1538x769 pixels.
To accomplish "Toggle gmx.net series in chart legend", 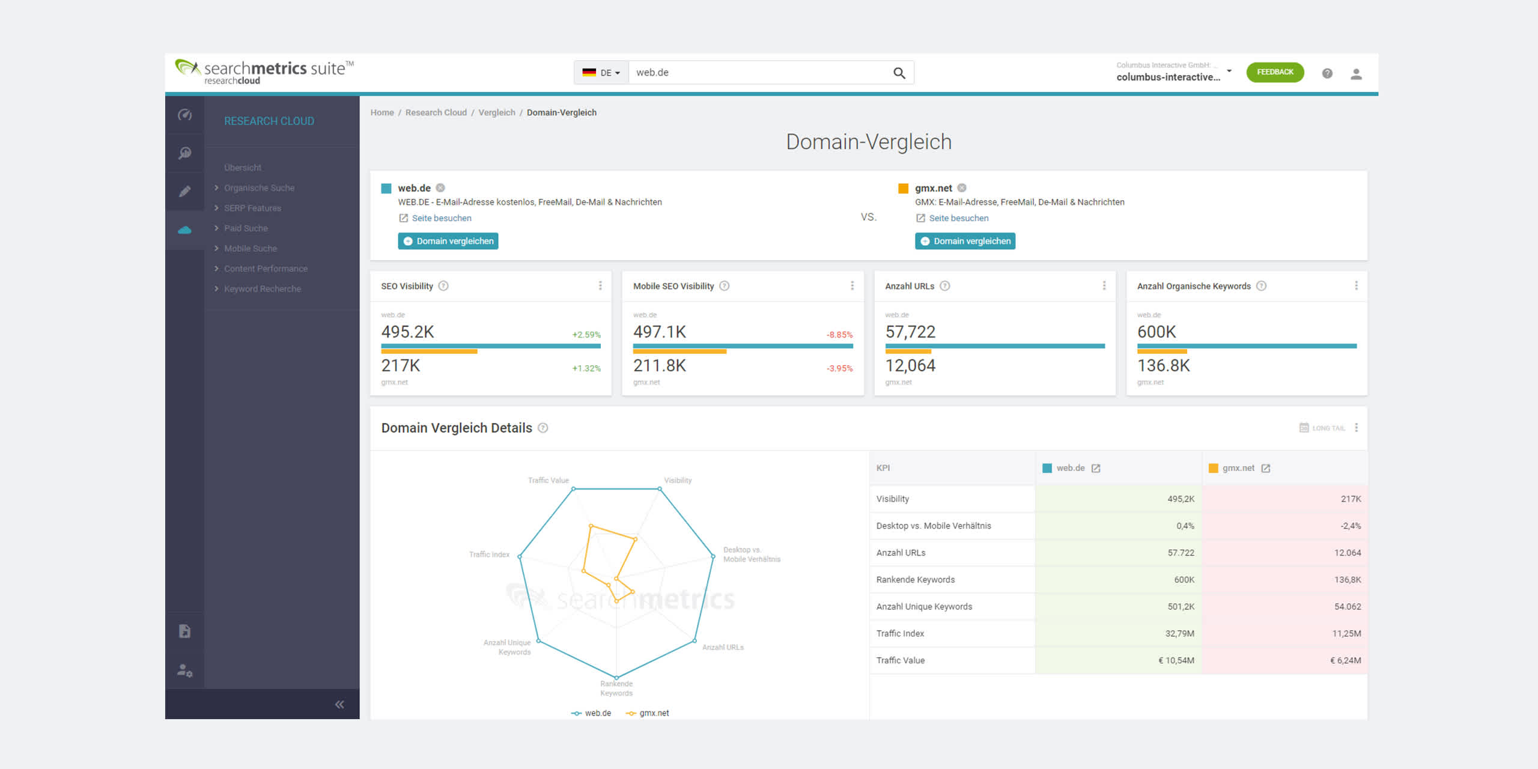I will [x=647, y=713].
